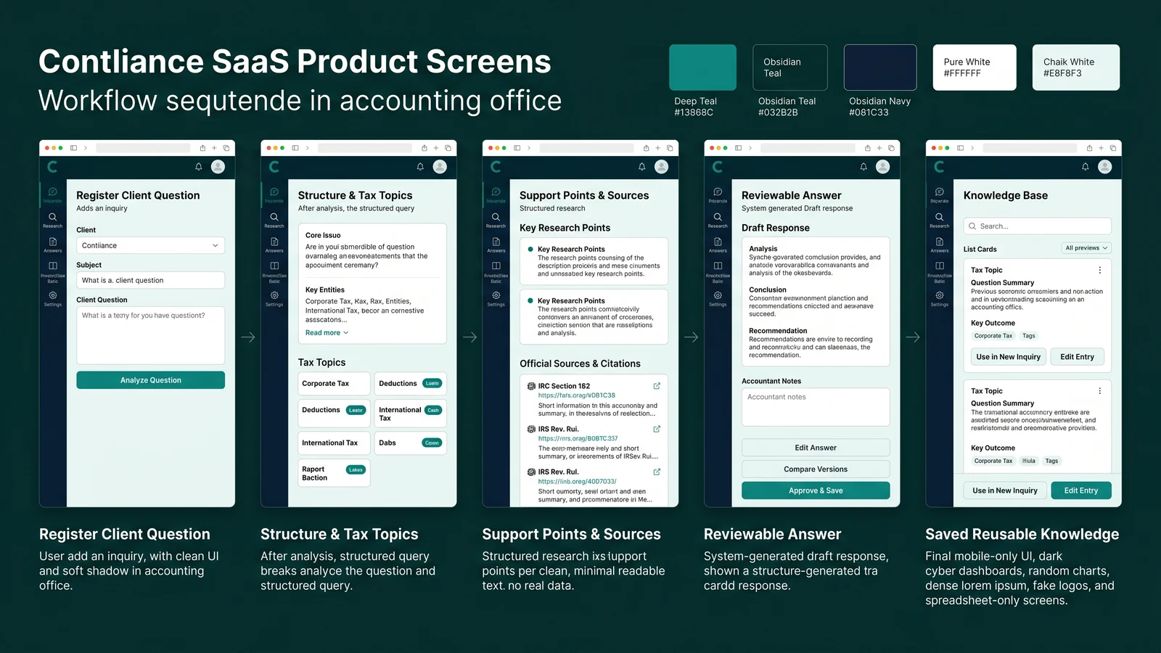Click notification bell in Register Client Question screen
The image size is (1161, 653).
point(198,167)
